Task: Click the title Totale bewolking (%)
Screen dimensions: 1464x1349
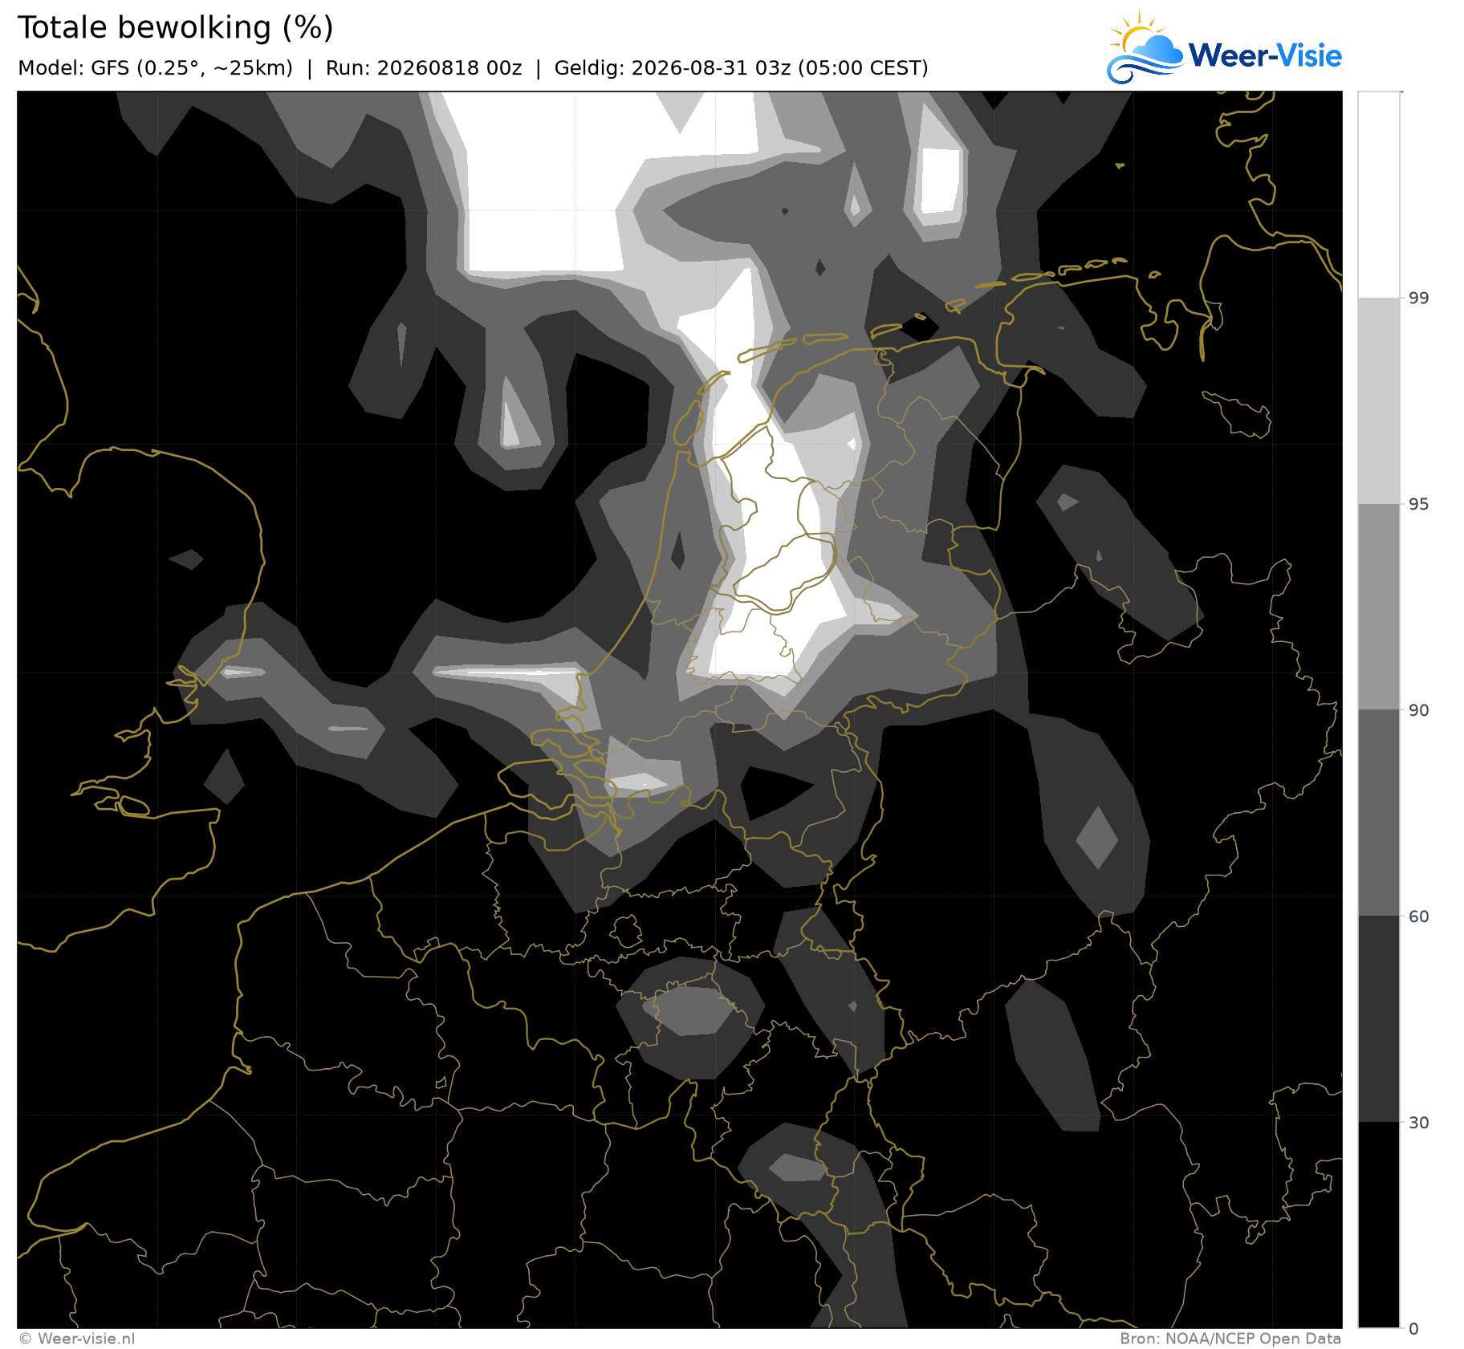Action: (175, 28)
